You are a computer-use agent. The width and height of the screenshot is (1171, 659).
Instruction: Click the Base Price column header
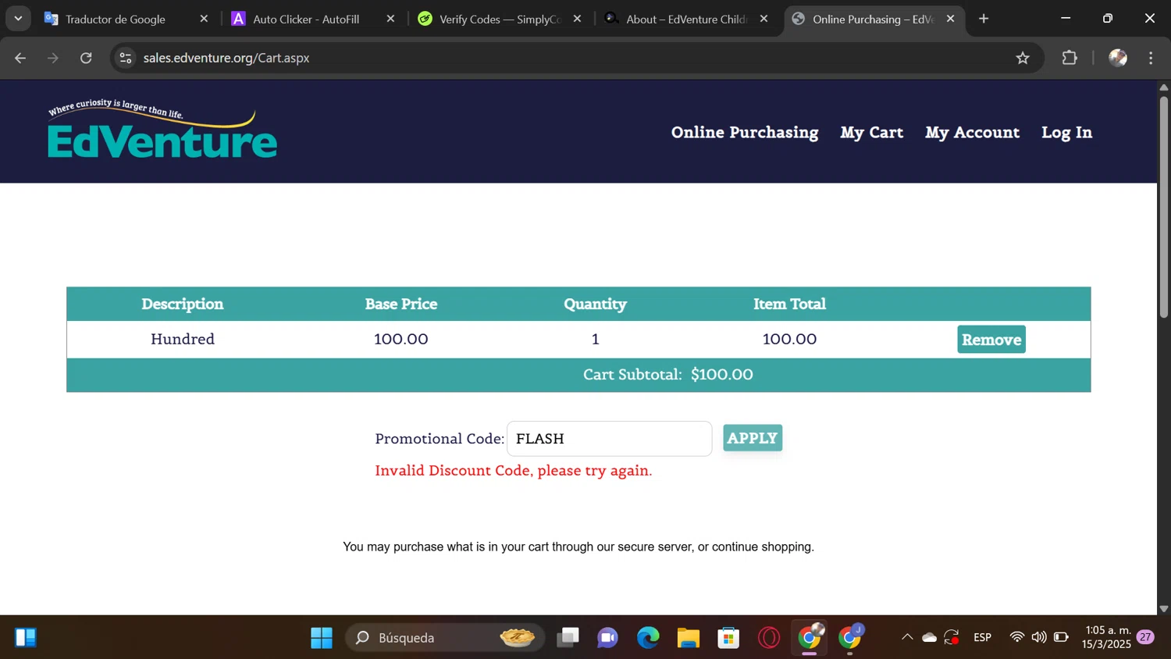click(401, 305)
